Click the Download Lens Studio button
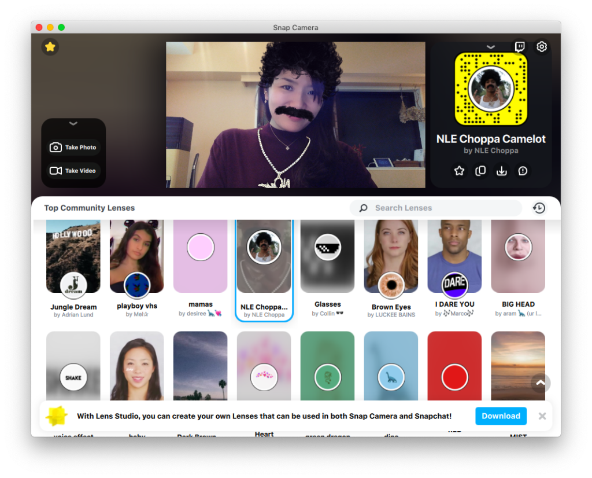 point(501,416)
